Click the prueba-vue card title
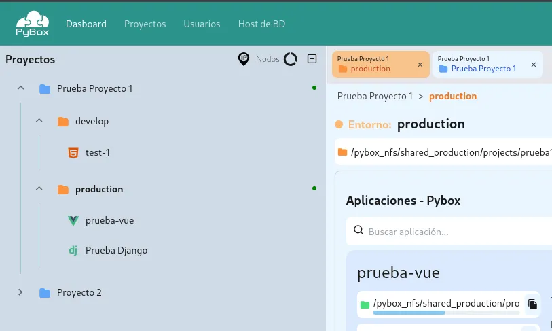This screenshot has width=552, height=331. pos(398,273)
